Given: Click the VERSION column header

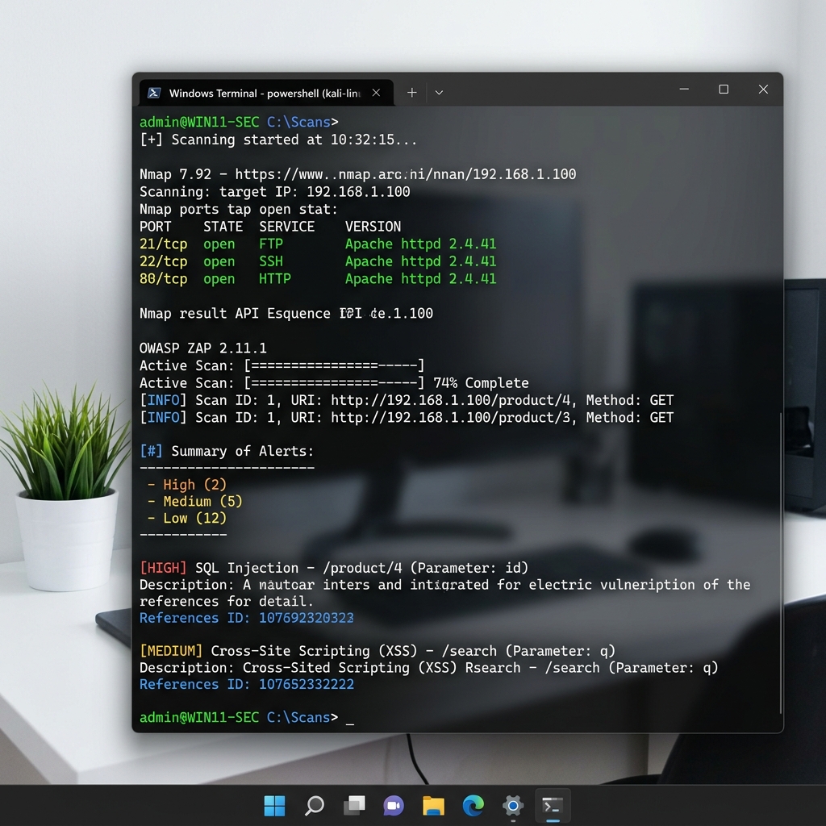Looking at the screenshot, I should pyautogui.click(x=373, y=227).
